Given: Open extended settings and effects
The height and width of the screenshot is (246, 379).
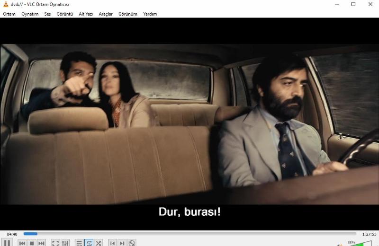Looking at the screenshot, I should click(x=65, y=243).
